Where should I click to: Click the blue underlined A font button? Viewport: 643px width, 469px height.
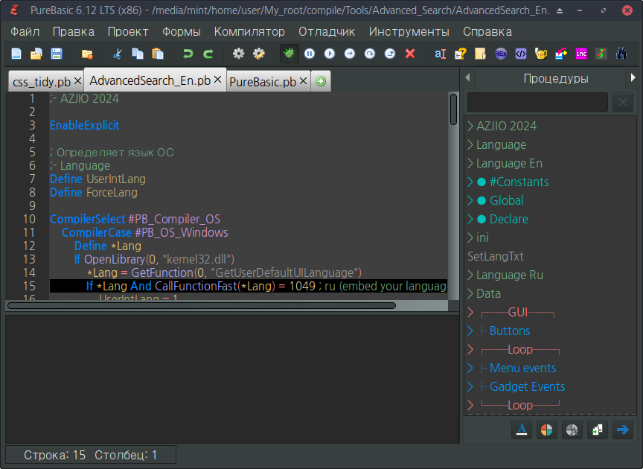[522, 430]
